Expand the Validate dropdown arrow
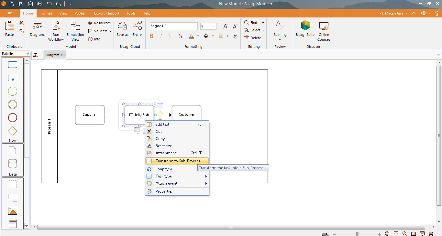 [110, 31]
